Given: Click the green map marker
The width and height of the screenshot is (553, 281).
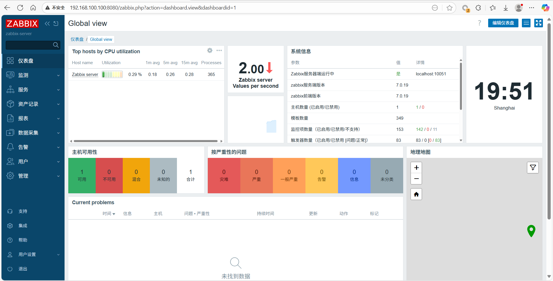Looking at the screenshot, I should pyautogui.click(x=531, y=231).
